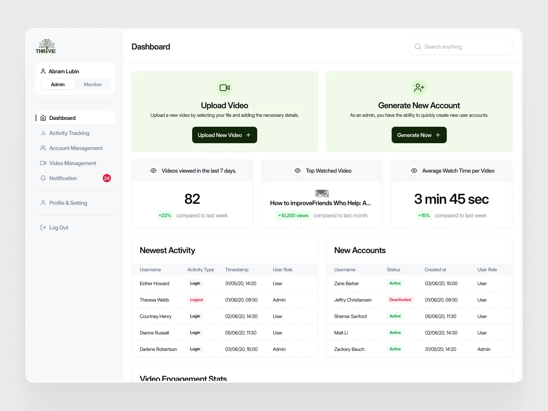
Task: Click the Account Management people icon
Action: (43, 148)
